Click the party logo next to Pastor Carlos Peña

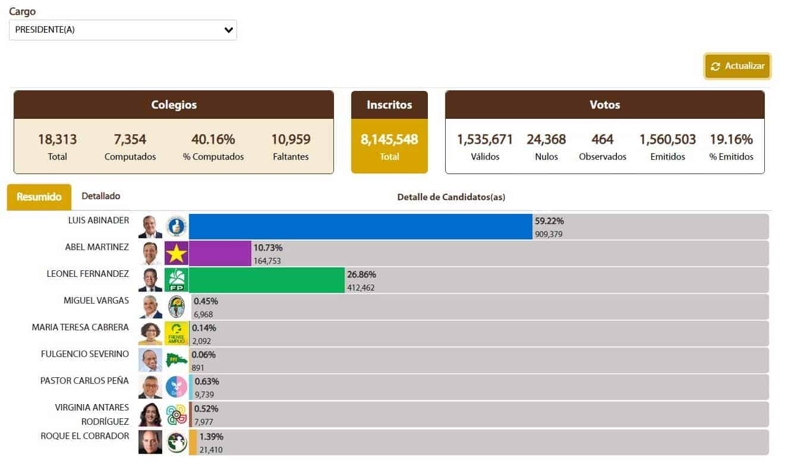pyautogui.click(x=177, y=387)
